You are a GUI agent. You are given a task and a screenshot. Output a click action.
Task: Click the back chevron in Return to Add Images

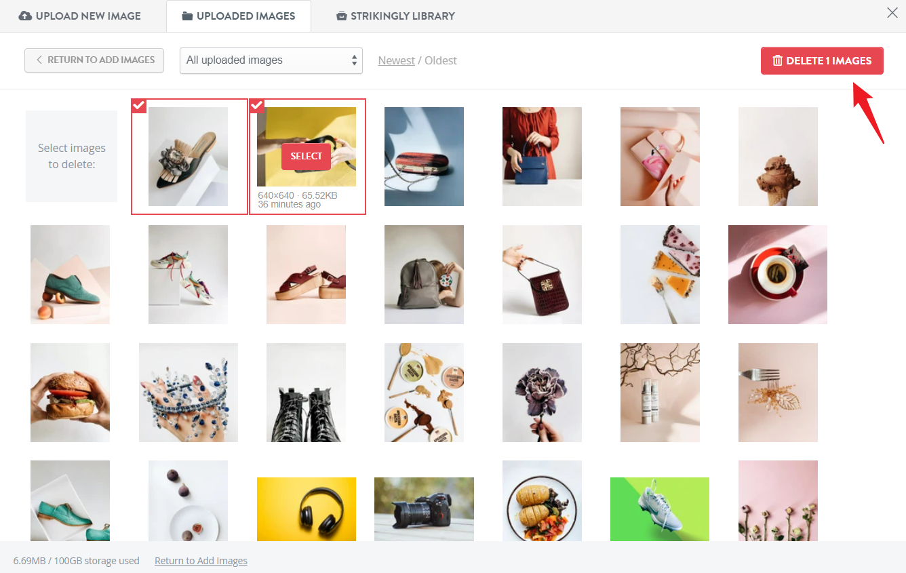click(39, 60)
